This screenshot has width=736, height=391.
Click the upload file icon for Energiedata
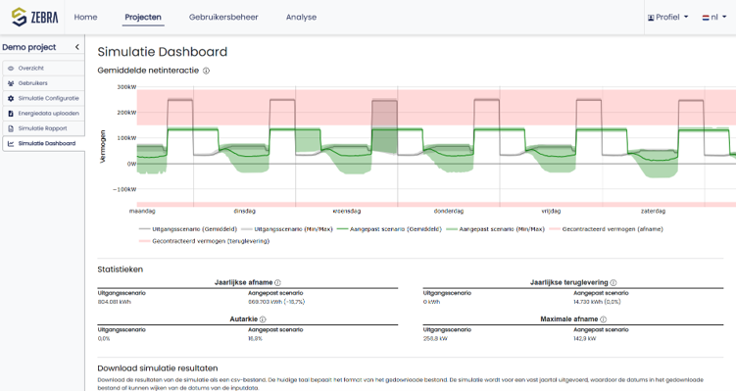tap(11, 113)
